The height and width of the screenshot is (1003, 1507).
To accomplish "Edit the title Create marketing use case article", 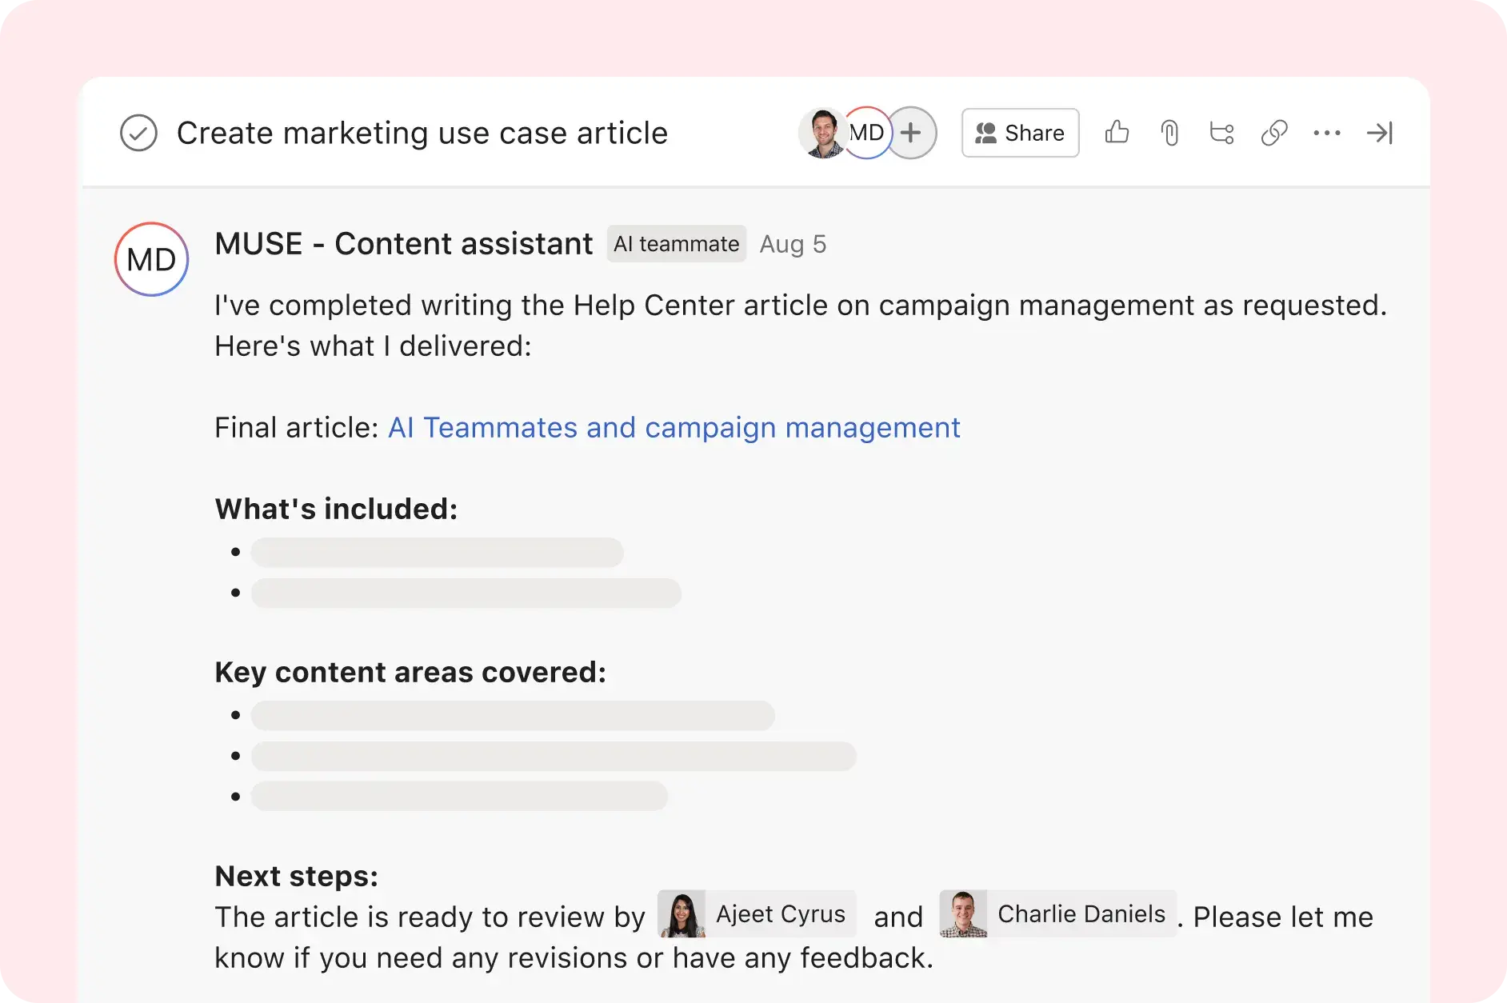I will 422,133.
